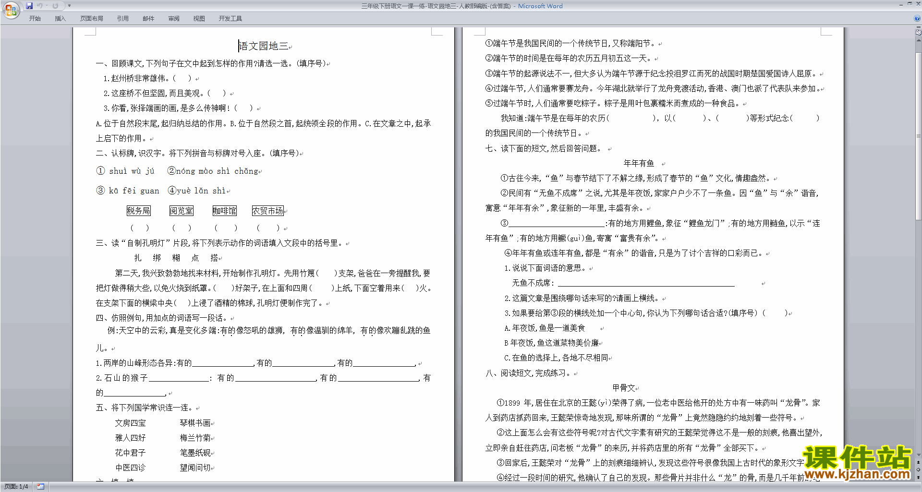Click the Previous Page double-arrow button
The height and width of the screenshot is (492, 922).
click(x=919, y=462)
